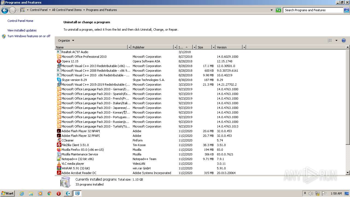
Task: Open Internet Explorer from the taskbar
Action: click(22, 193)
